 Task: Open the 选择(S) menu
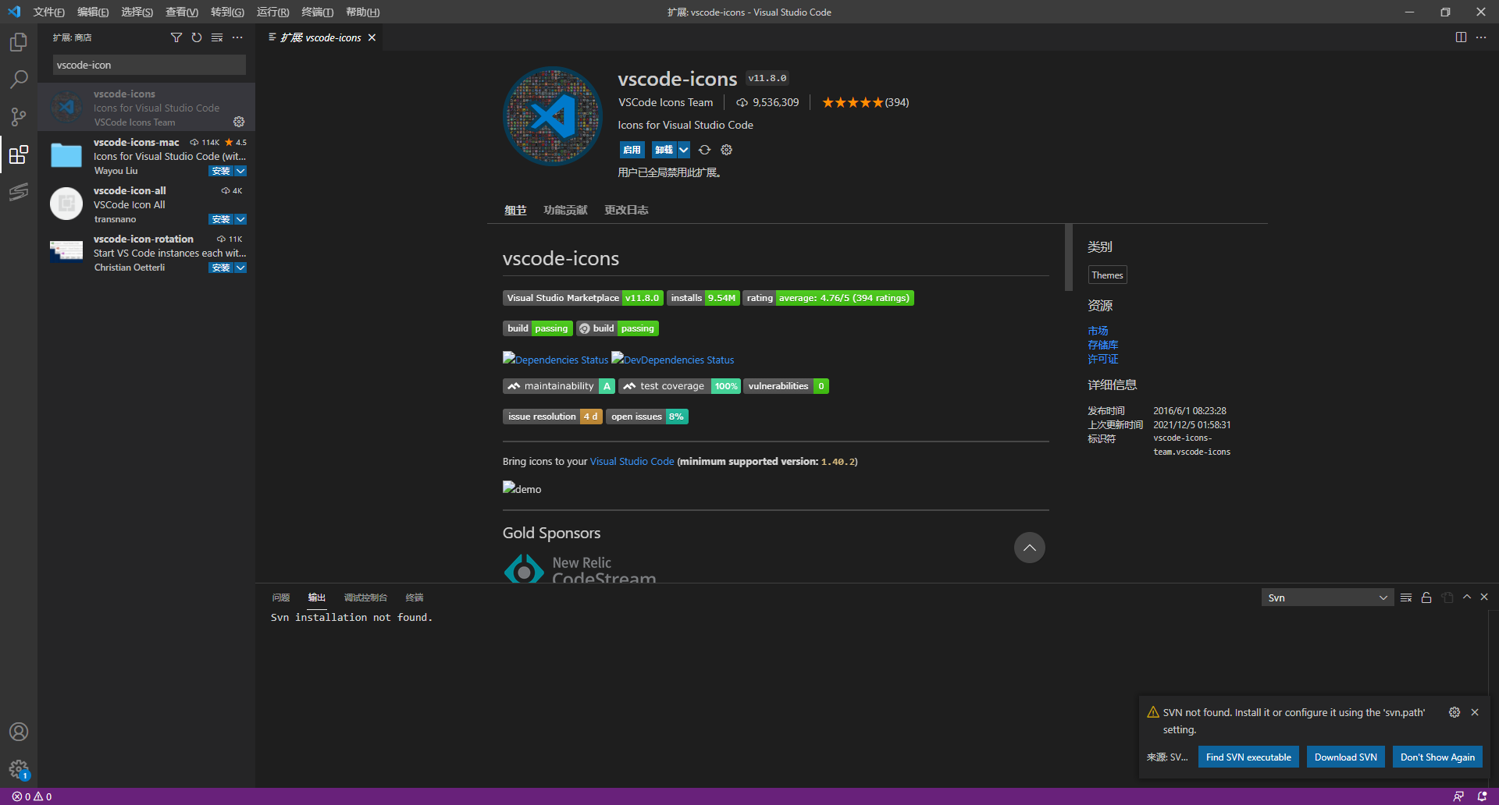tap(137, 12)
